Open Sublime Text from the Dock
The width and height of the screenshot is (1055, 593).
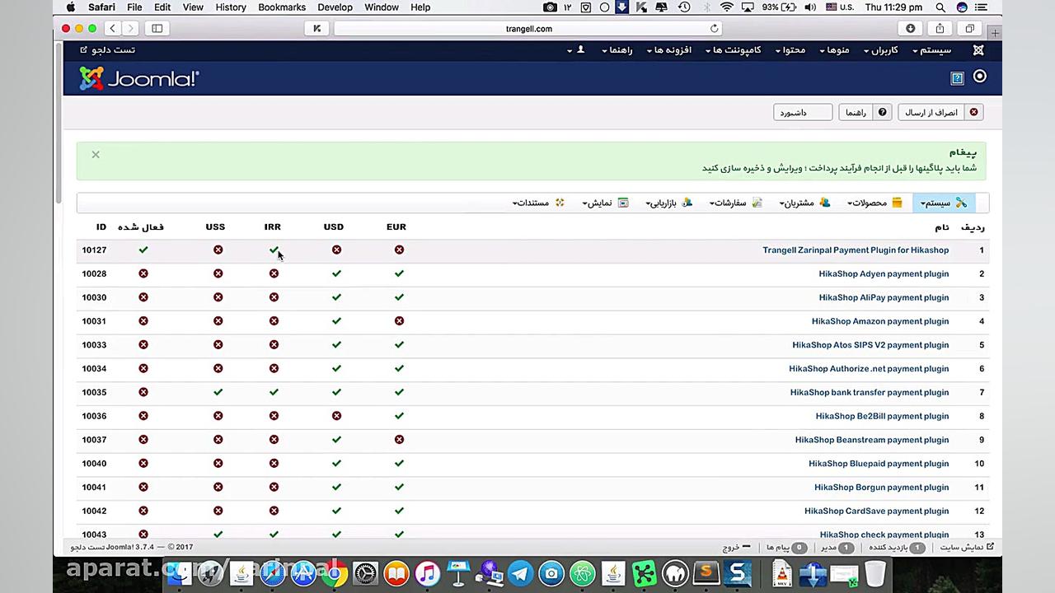[x=706, y=573]
